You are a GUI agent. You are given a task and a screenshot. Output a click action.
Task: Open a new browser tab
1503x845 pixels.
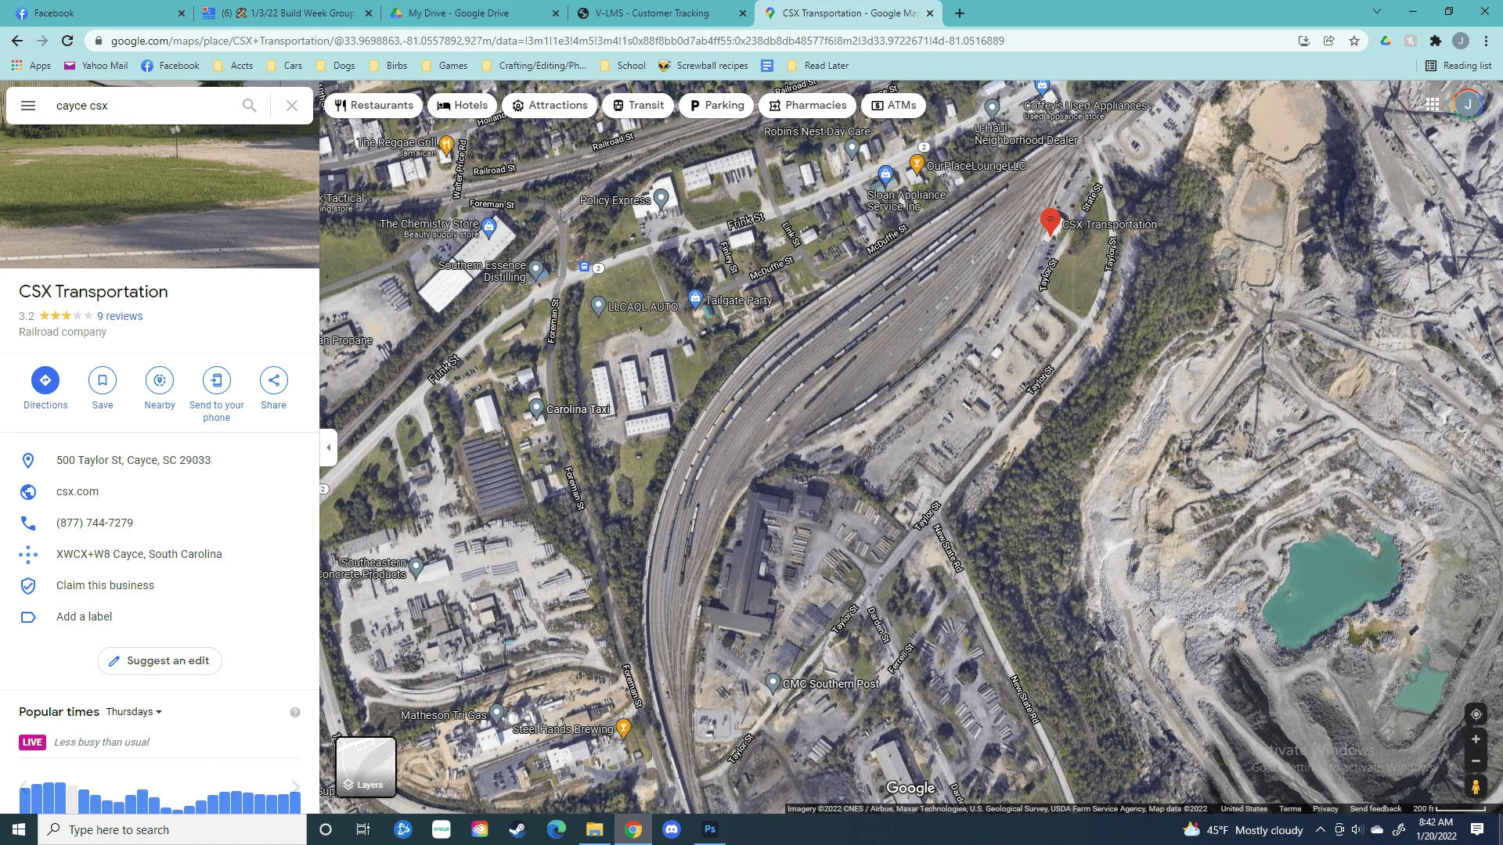[960, 13]
